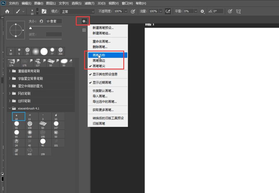This screenshot has width=279, height=193.
Task: Uncheck 显示近期画笔 in the menu
Action: (x=102, y=83)
